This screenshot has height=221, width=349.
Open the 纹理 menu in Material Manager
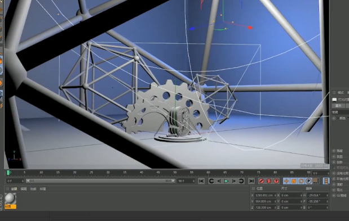click(43, 189)
